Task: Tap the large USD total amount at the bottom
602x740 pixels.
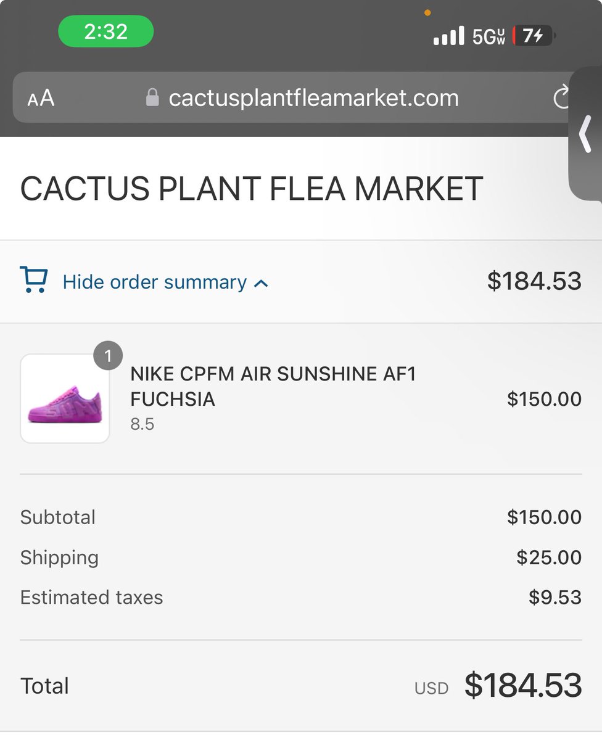Action: coord(522,685)
